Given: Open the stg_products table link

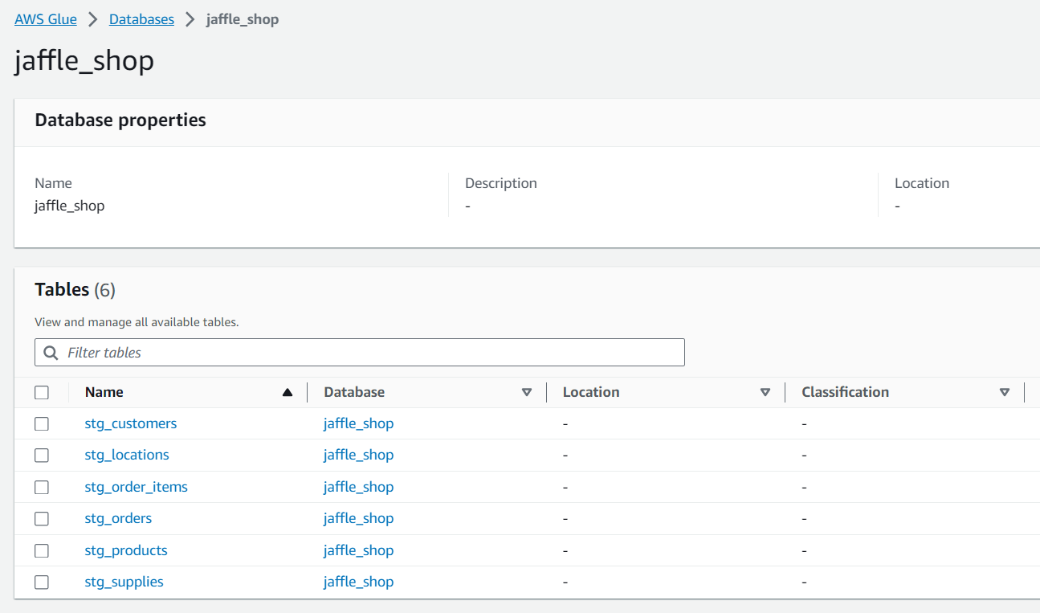Looking at the screenshot, I should coord(126,550).
